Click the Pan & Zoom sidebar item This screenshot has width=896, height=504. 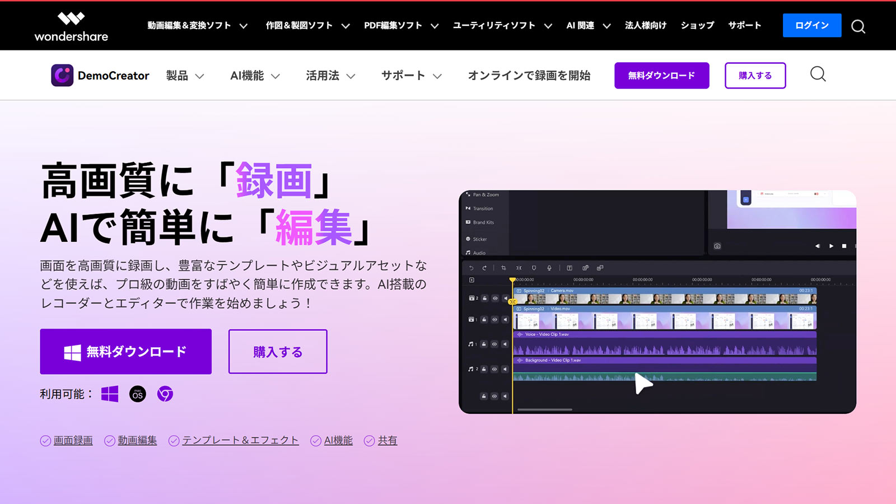(x=482, y=194)
